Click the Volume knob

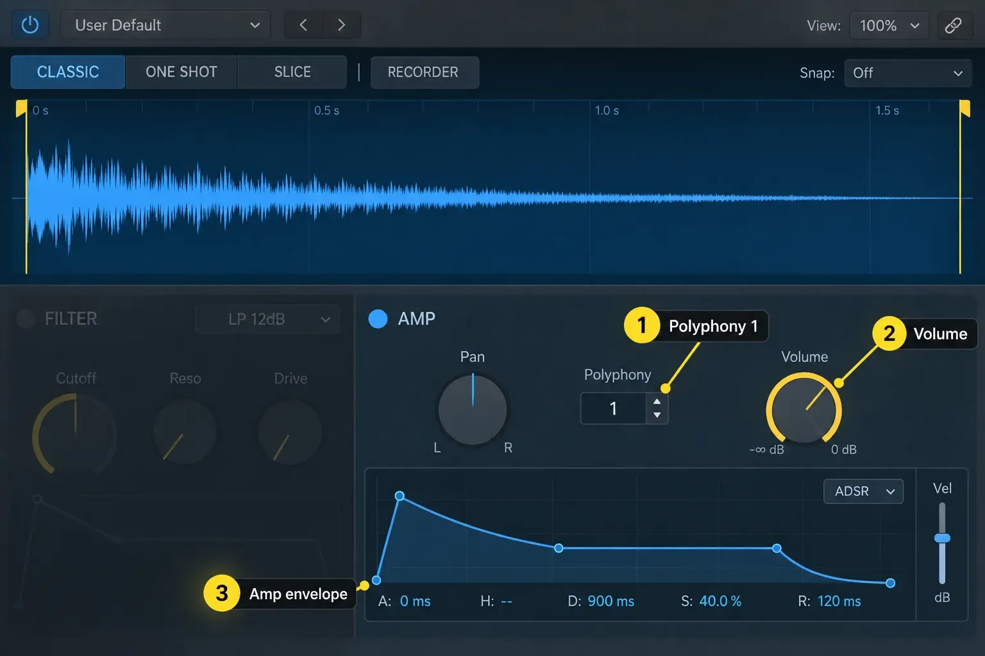[804, 410]
